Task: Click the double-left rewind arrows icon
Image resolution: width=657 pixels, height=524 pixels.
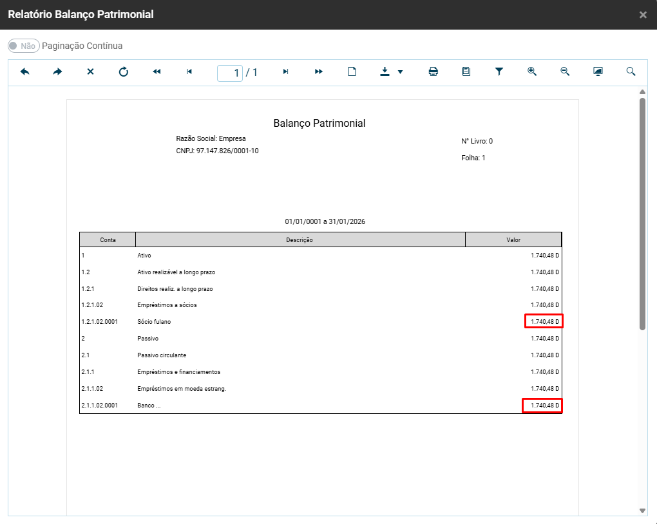Action: (157, 71)
